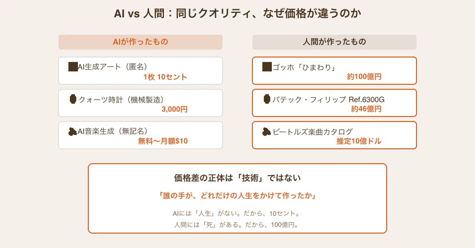The image size is (475, 248).
Task: Click the icon beside ビートルズ楽曲カタログ
Action: pyautogui.click(x=267, y=131)
